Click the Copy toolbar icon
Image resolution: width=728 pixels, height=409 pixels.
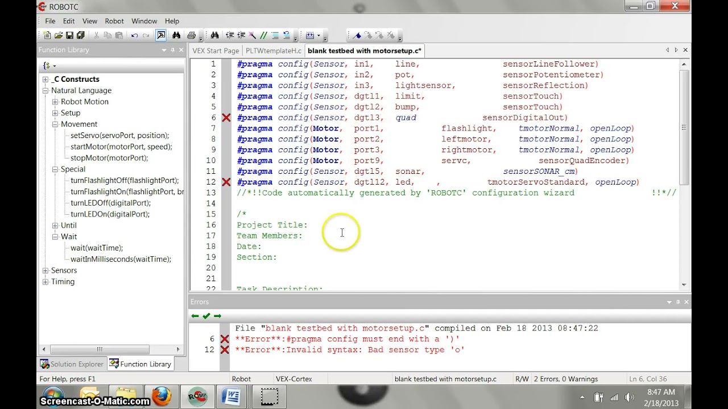click(107, 35)
